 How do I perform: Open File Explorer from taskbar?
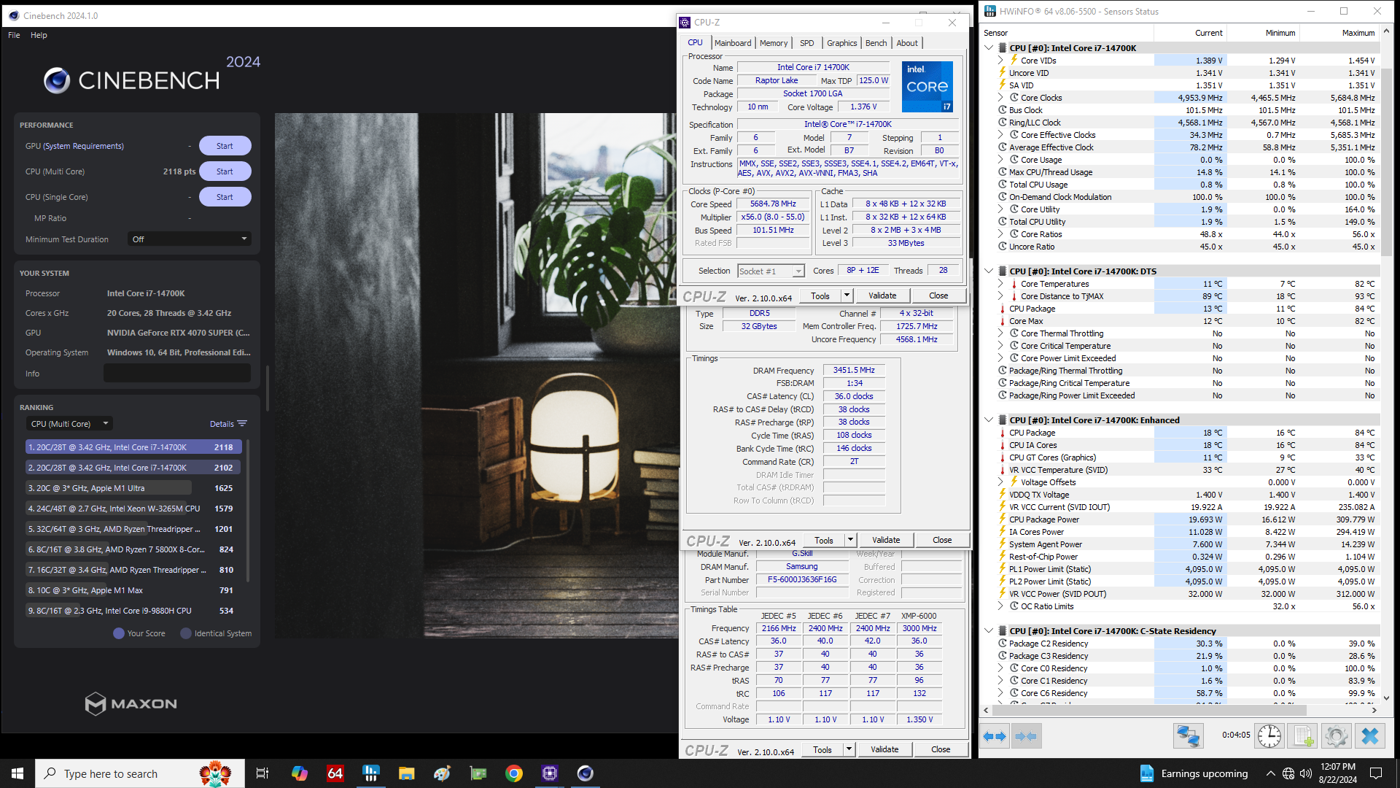click(x=407, y=773)
